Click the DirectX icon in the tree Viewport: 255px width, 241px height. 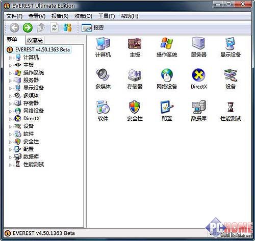[18, 118]
